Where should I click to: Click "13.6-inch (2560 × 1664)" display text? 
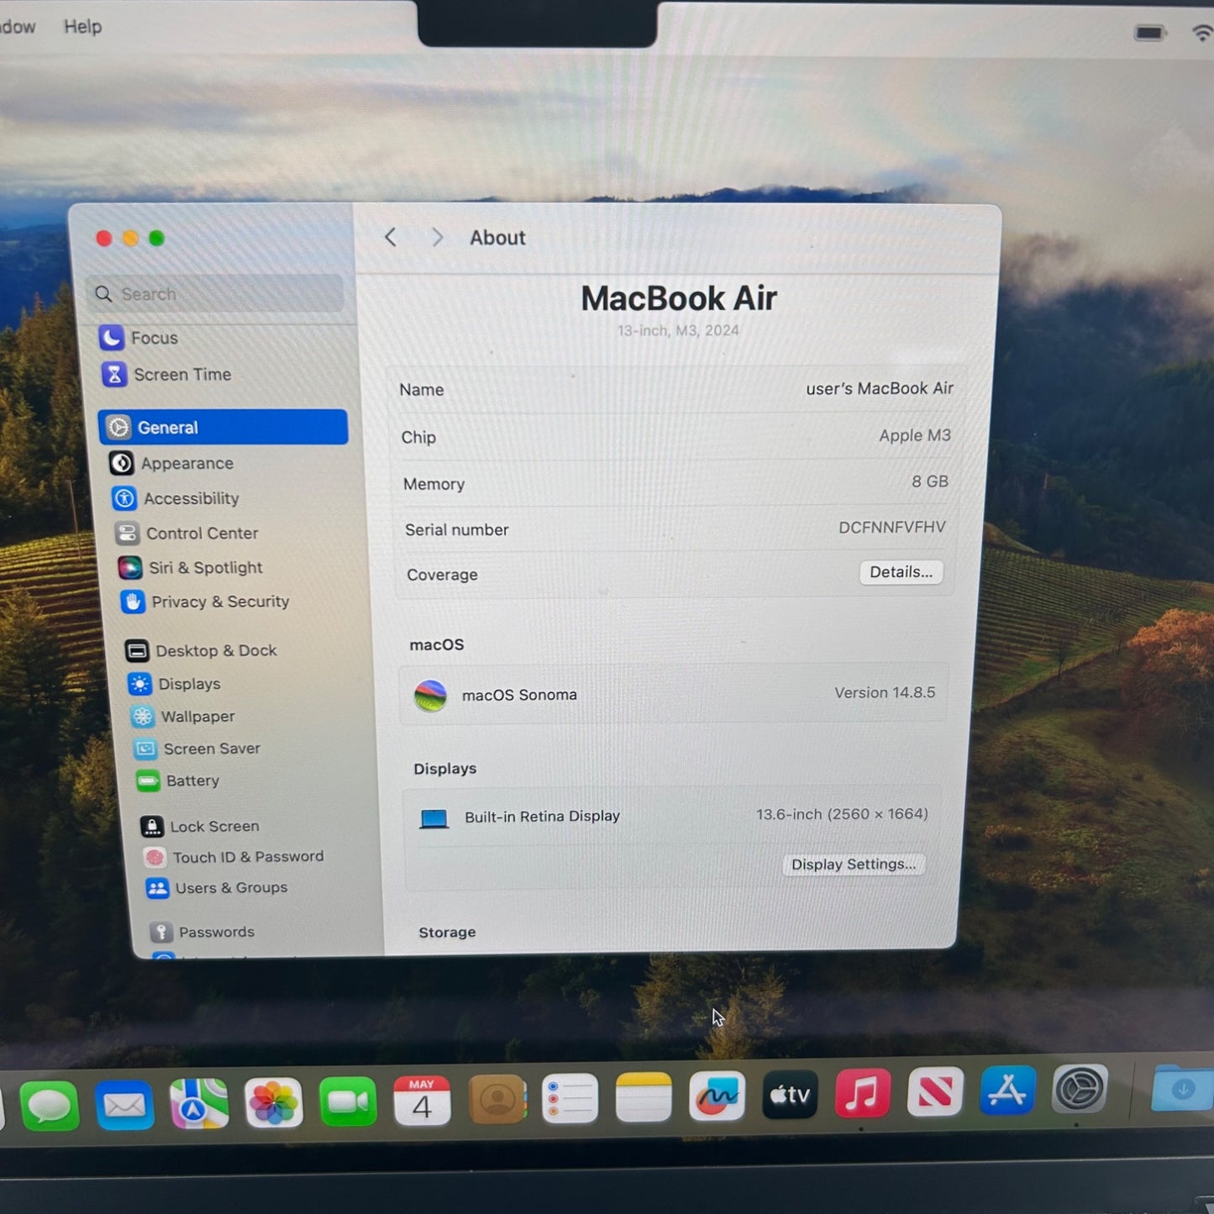(x=842, y=814)
